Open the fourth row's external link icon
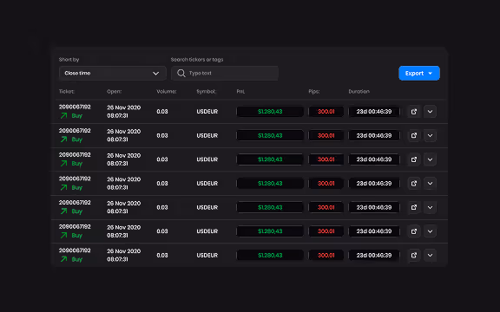Screen dimensions: 500x312 (x=413, y=184)
